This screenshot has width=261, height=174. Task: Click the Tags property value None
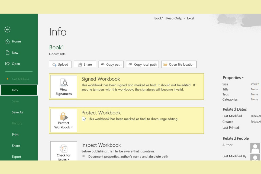(254, 94)
